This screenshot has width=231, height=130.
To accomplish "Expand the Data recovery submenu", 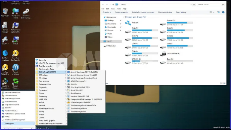I will click(x=51, y=81).
